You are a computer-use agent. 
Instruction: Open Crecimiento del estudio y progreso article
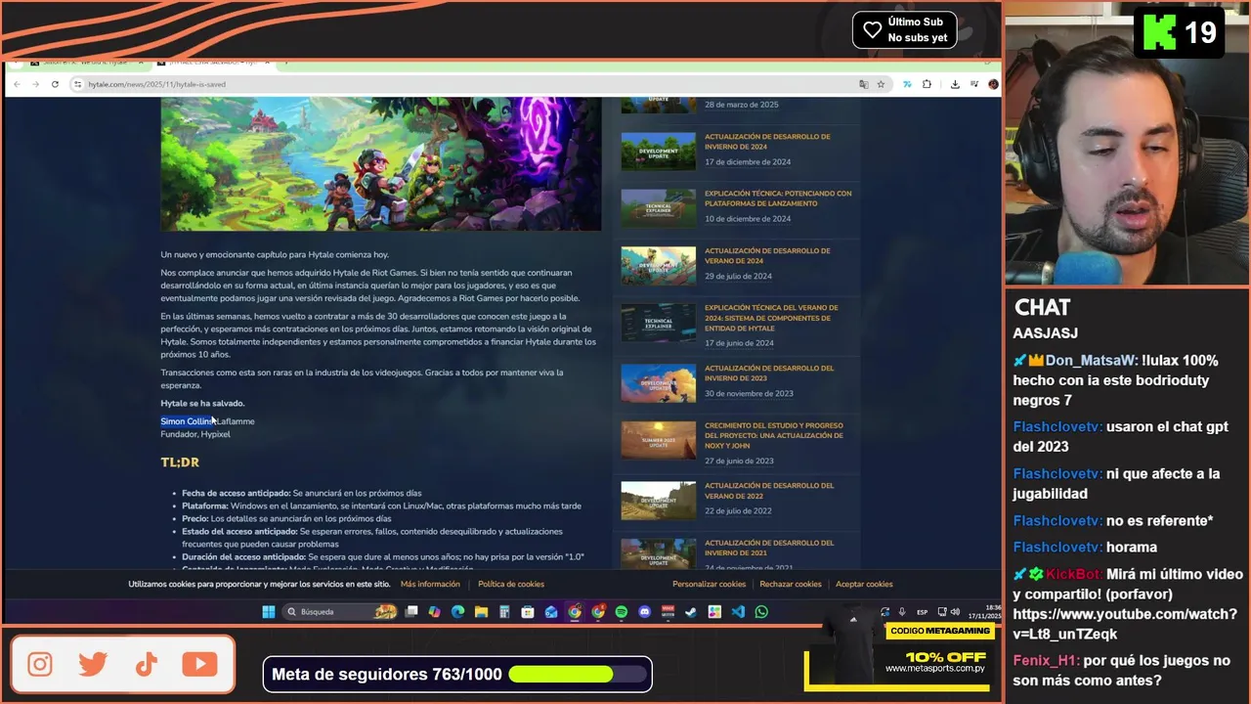click(x=774, y=435)
